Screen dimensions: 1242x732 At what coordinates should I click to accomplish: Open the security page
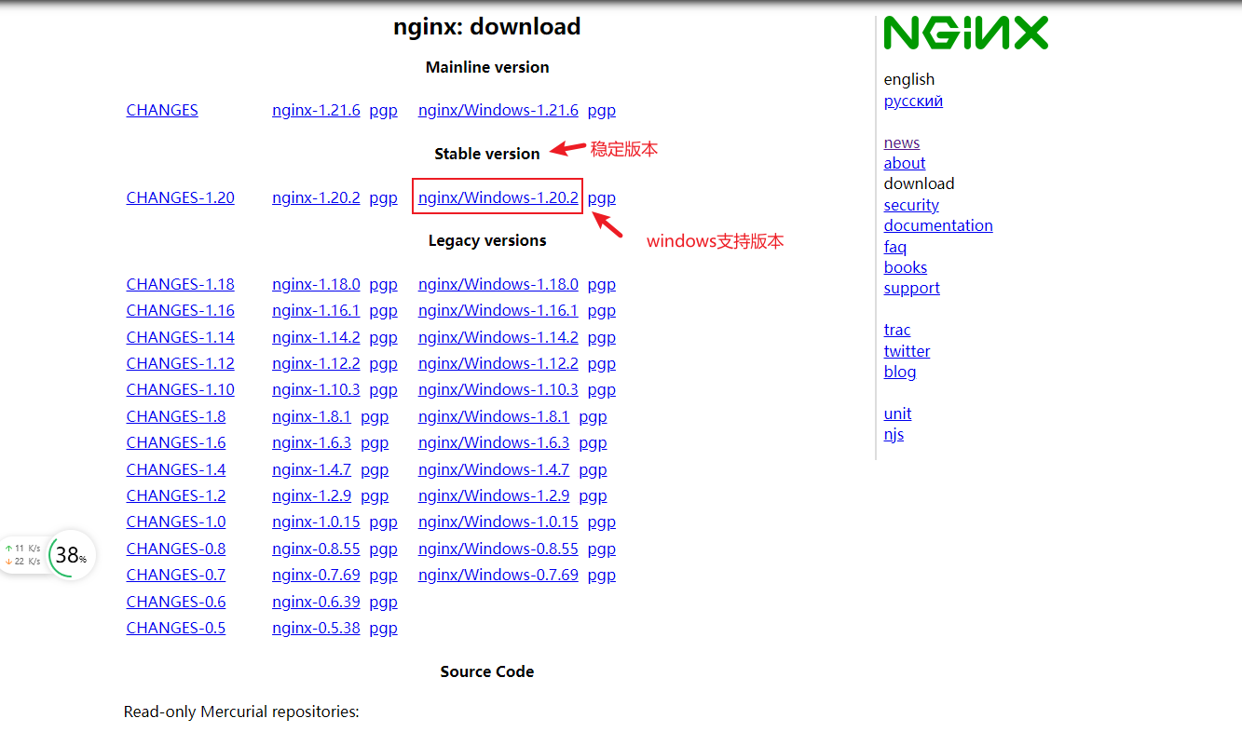[911, 205]
